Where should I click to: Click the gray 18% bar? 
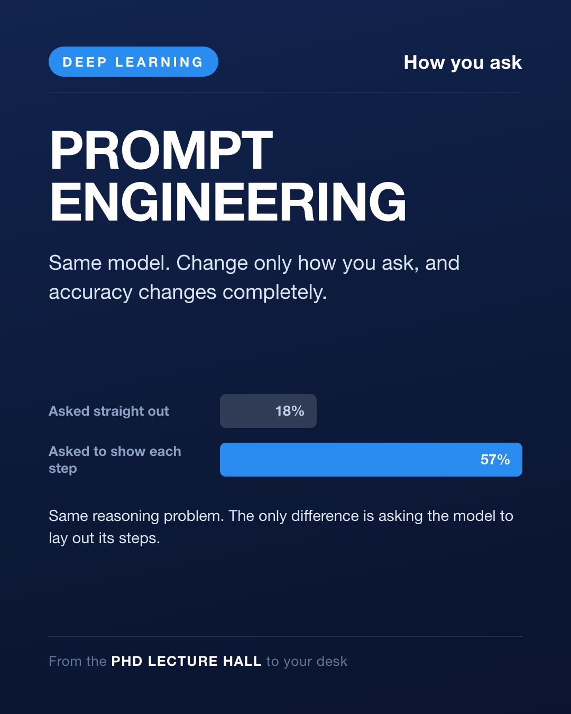[268, 411]
